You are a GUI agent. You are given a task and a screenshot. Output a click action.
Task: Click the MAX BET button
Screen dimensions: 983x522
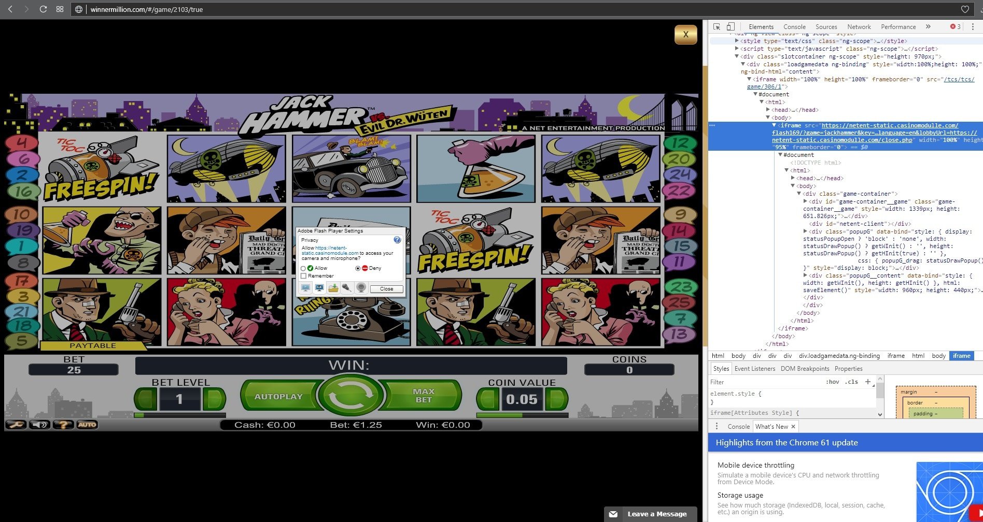(x=423, y=396)
